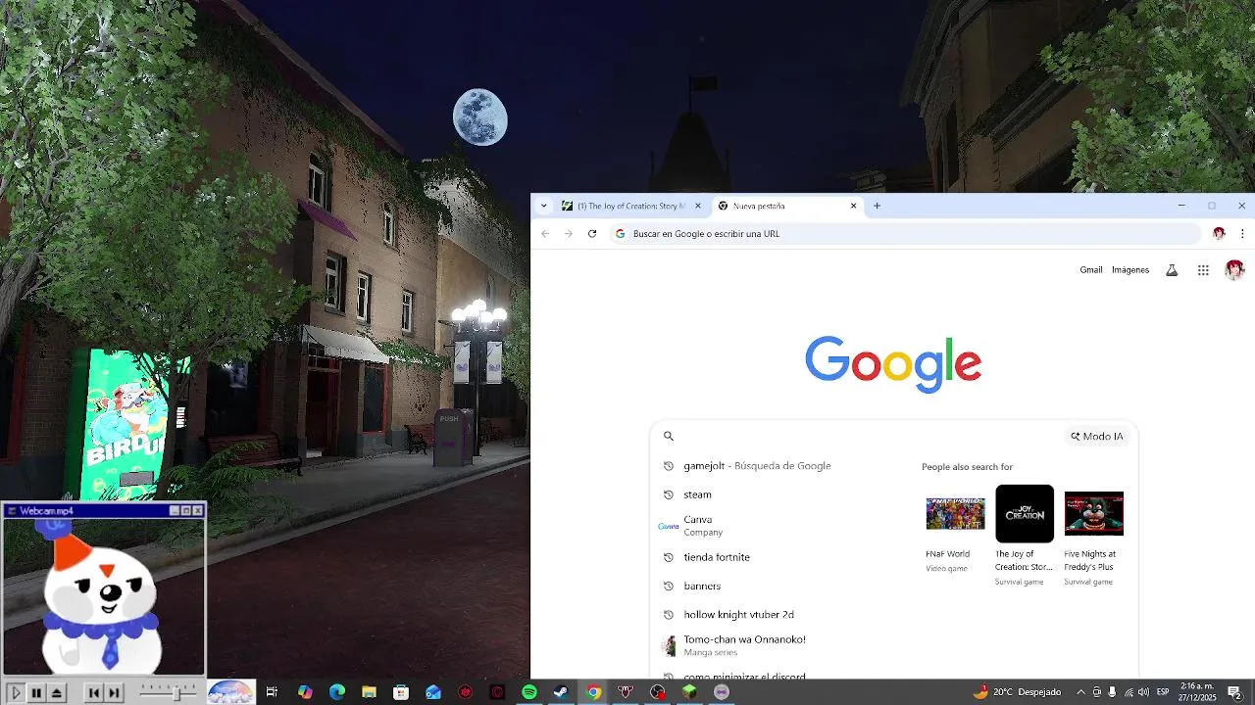This screenshot has height=705, width=1255.
Task: Close the Nueva pestaña tab
Action: (x=853, y=206)
